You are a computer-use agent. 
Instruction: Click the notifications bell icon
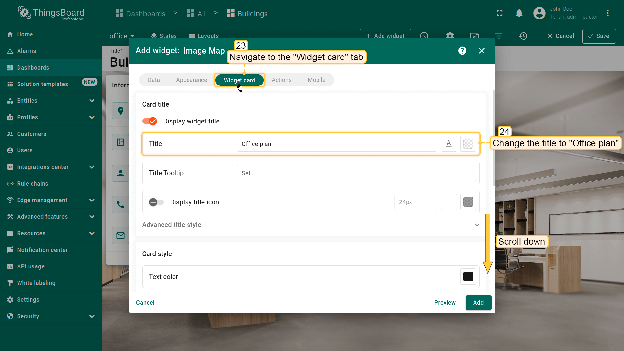pyautogui.click(x=519, y=13)
